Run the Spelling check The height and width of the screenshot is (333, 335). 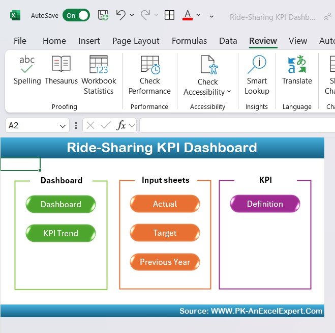coord(27,70)
